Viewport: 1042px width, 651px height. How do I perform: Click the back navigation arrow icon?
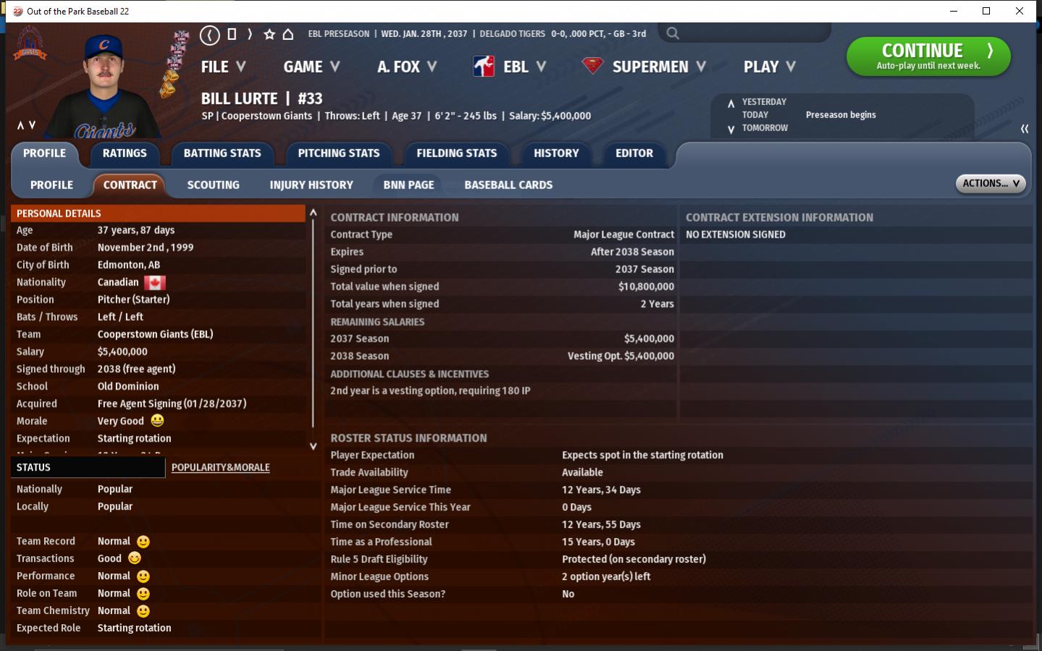(x=209, y=34)
